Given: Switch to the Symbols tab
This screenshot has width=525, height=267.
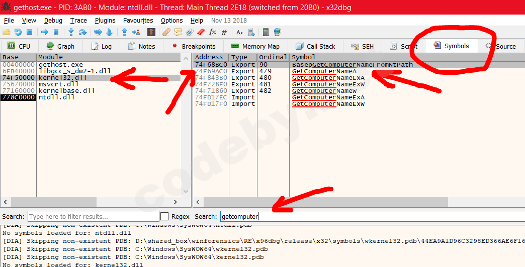Looking at the screenshot, I should tap(452, 46).
